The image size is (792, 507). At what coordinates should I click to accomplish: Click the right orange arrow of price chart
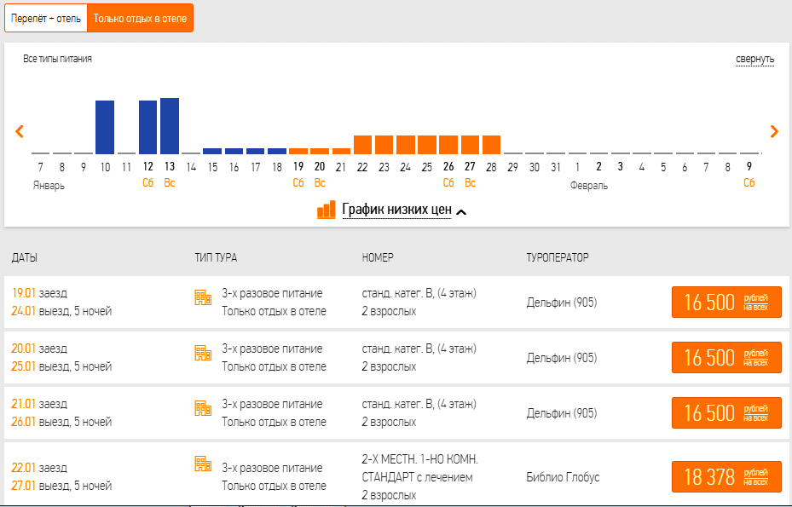coord(774,131)
